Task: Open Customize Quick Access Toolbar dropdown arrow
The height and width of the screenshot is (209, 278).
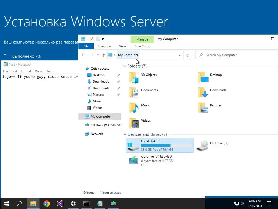Action: (103, 39)
